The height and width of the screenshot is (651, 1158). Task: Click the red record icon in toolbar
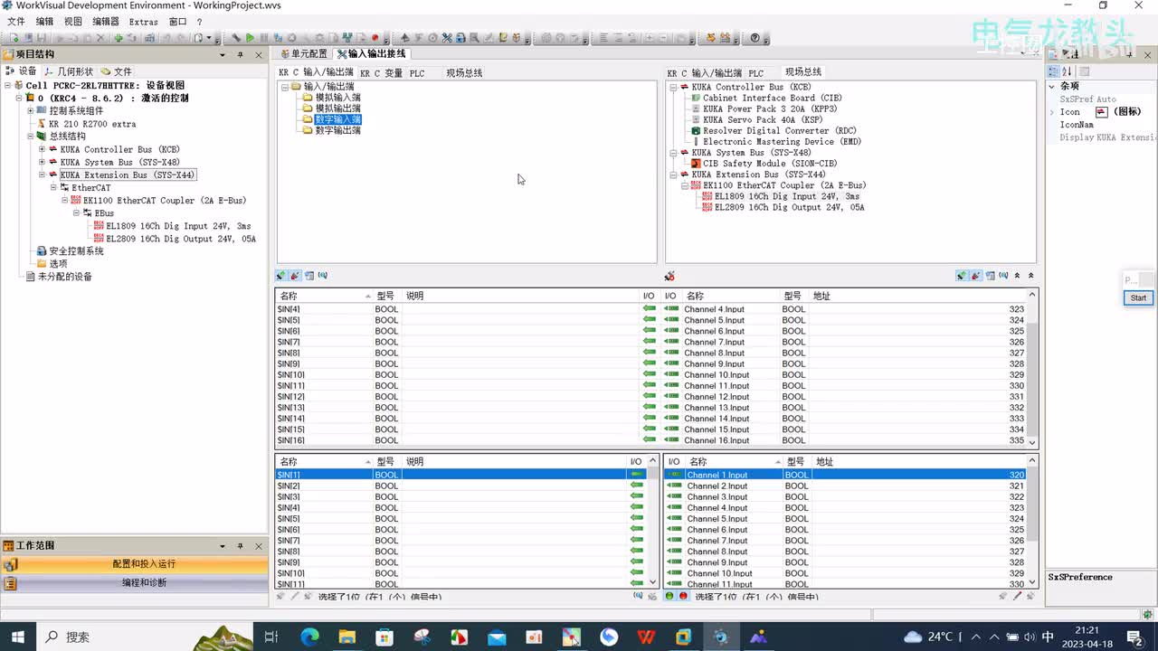point(375,38)
